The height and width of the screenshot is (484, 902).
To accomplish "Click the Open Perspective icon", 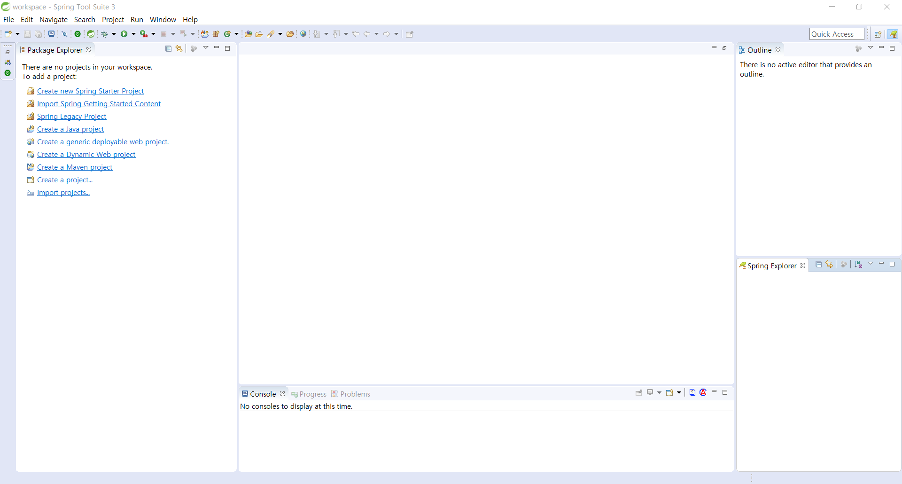I will coord(878,34).
